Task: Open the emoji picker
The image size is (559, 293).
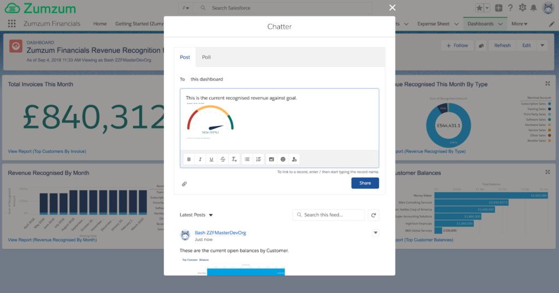Action: tap(283, 160)
